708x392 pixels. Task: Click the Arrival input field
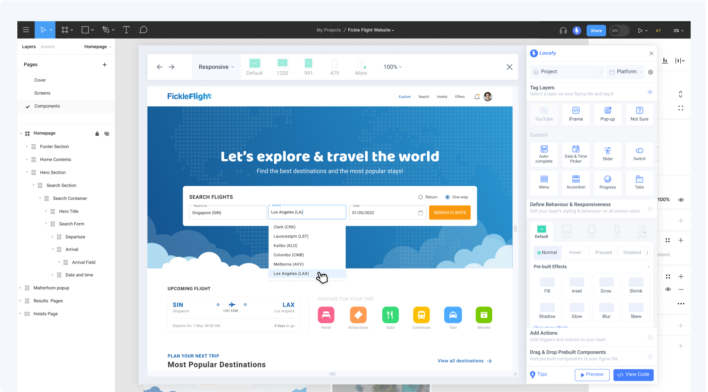(x=307, y=212)
